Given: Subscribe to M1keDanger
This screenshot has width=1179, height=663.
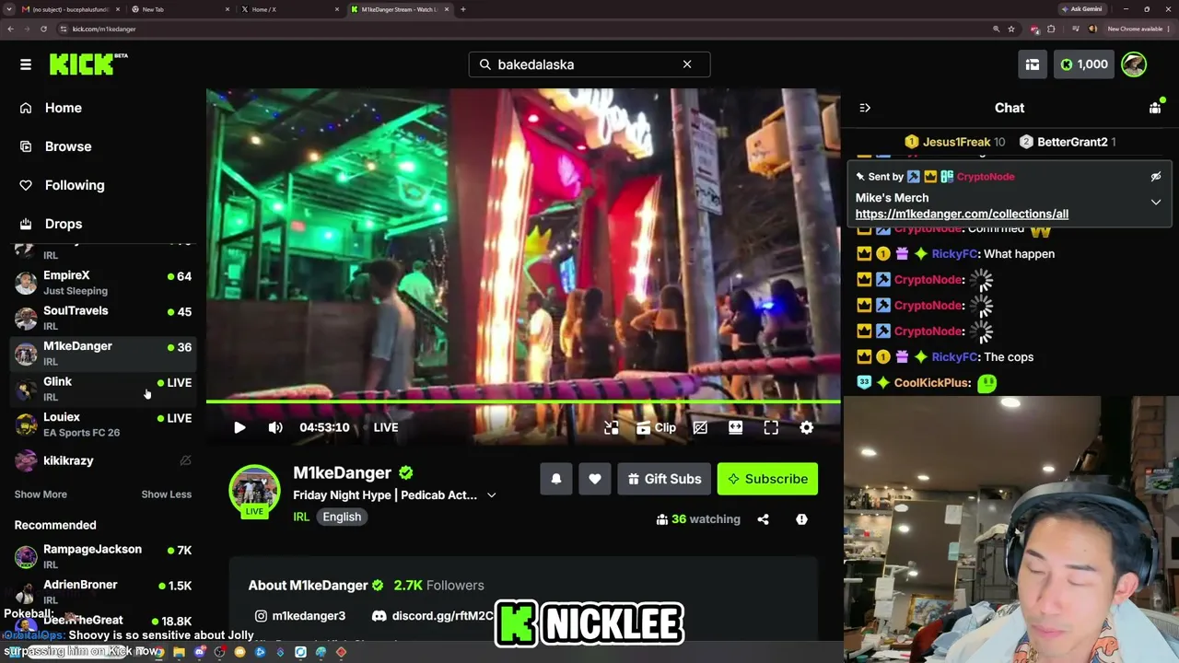Looking at the screenshot, I should point(767,479).
